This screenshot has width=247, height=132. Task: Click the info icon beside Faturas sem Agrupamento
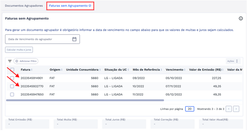click(x=241, y=19)
